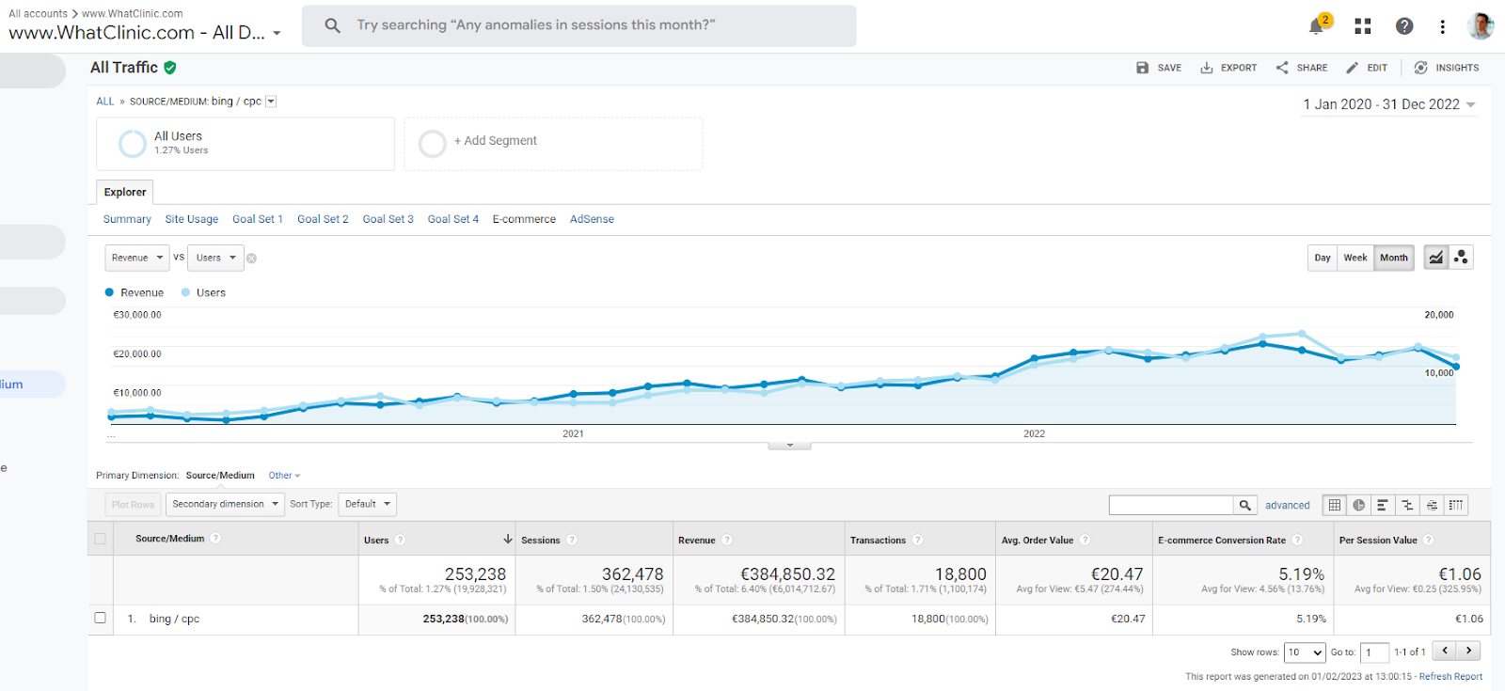Click the green verified shield icon

pyautogui.click(x=170, y=68)
